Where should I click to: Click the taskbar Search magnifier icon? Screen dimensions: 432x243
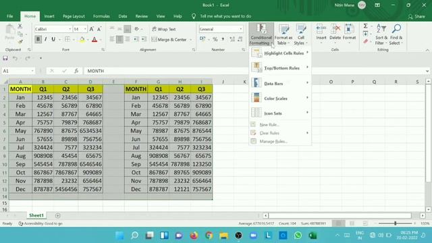click(135, 236)
